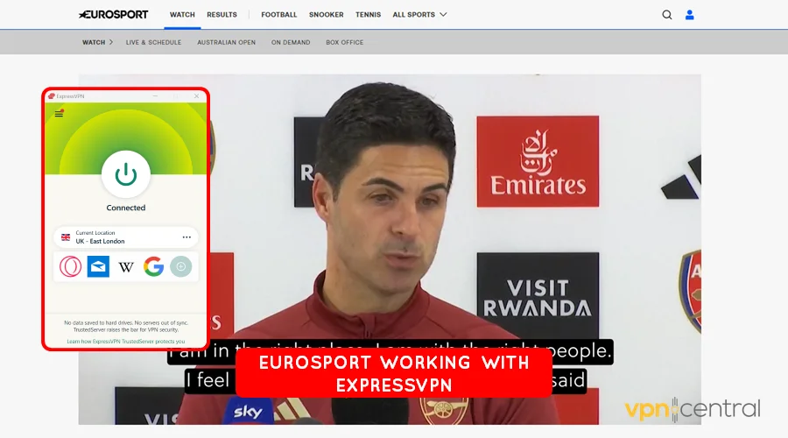Click the Emirates board in the press conference video

click(x=538, y=161)
